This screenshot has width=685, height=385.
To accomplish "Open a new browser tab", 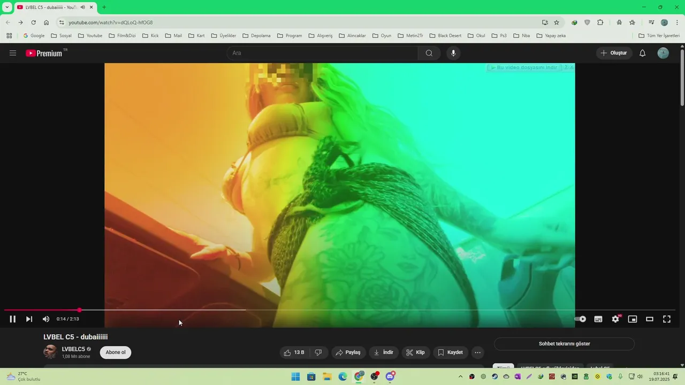I will [x=104, y=7].
